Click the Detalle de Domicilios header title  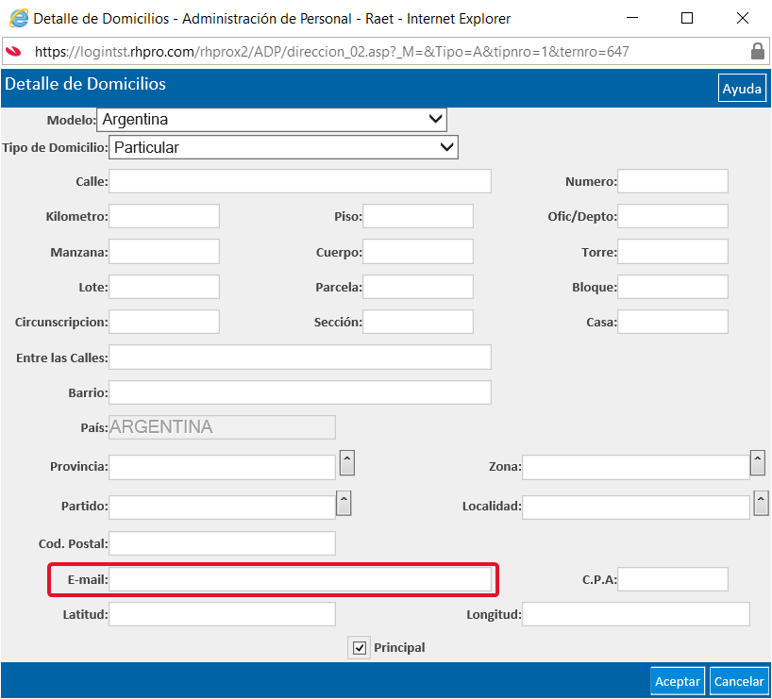pyautogui.click(x=85, y=84)
